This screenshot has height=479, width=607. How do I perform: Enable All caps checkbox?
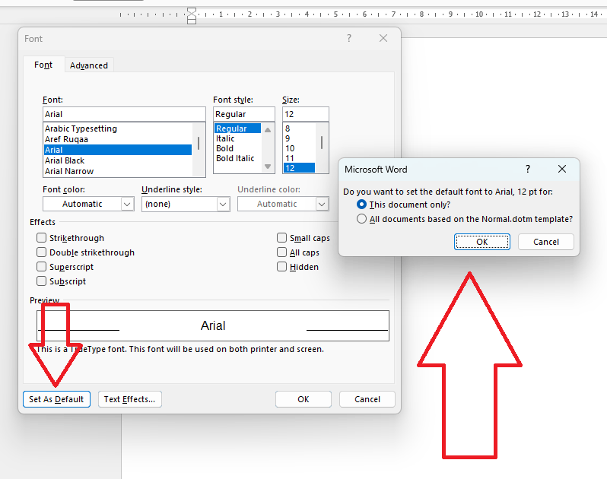[281, 252]
